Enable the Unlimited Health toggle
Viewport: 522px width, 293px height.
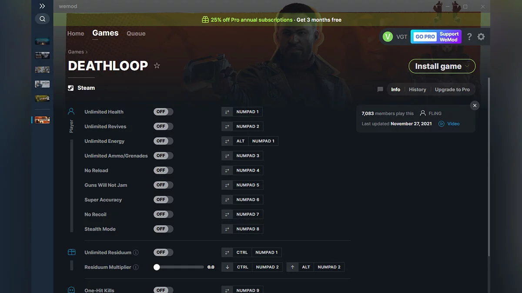coord(163,112)
